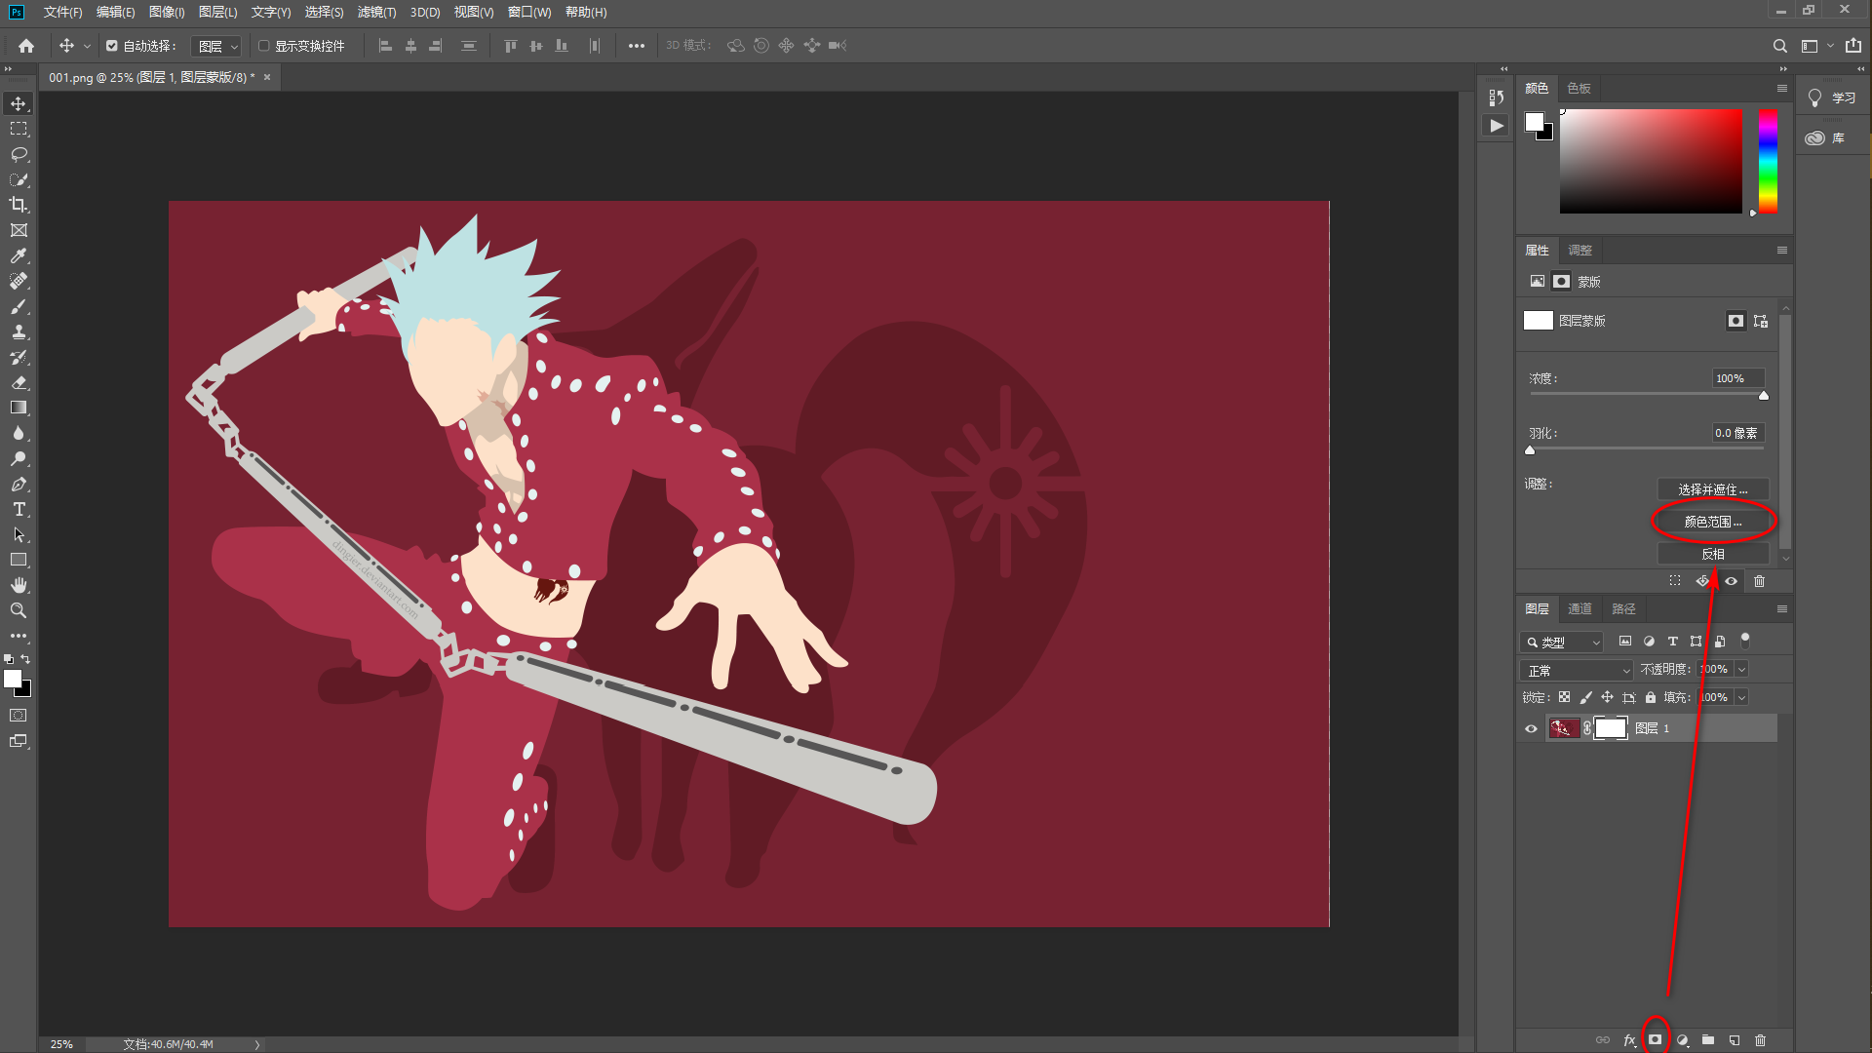Toggle the 自动选择 checkbox
Viewport: 1872px width, 1053px height.
coord(112,46)
